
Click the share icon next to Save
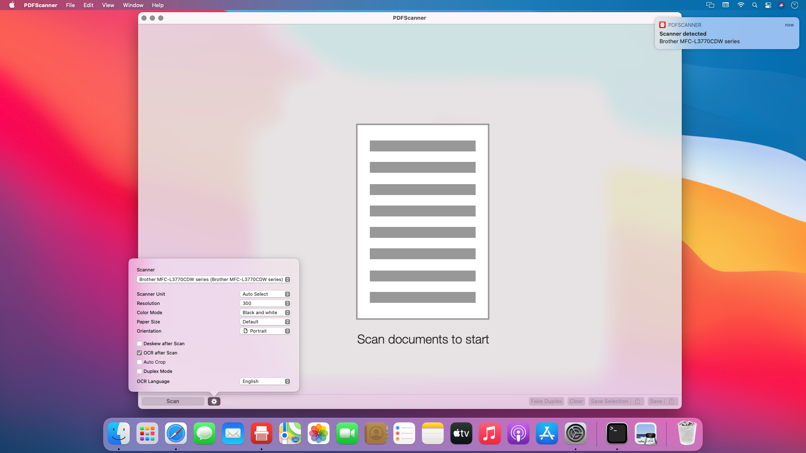(x=672, y=401)
